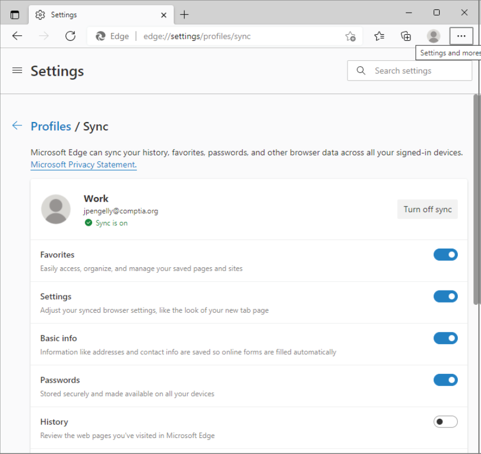Viewport: 481px width, 454px height.
Task: Close the Settings tab
Action: 163,15
